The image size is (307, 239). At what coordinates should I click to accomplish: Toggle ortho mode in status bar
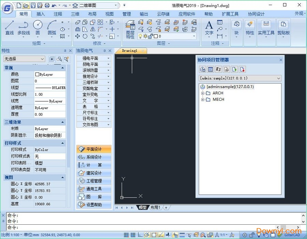(x=140, y=235)
